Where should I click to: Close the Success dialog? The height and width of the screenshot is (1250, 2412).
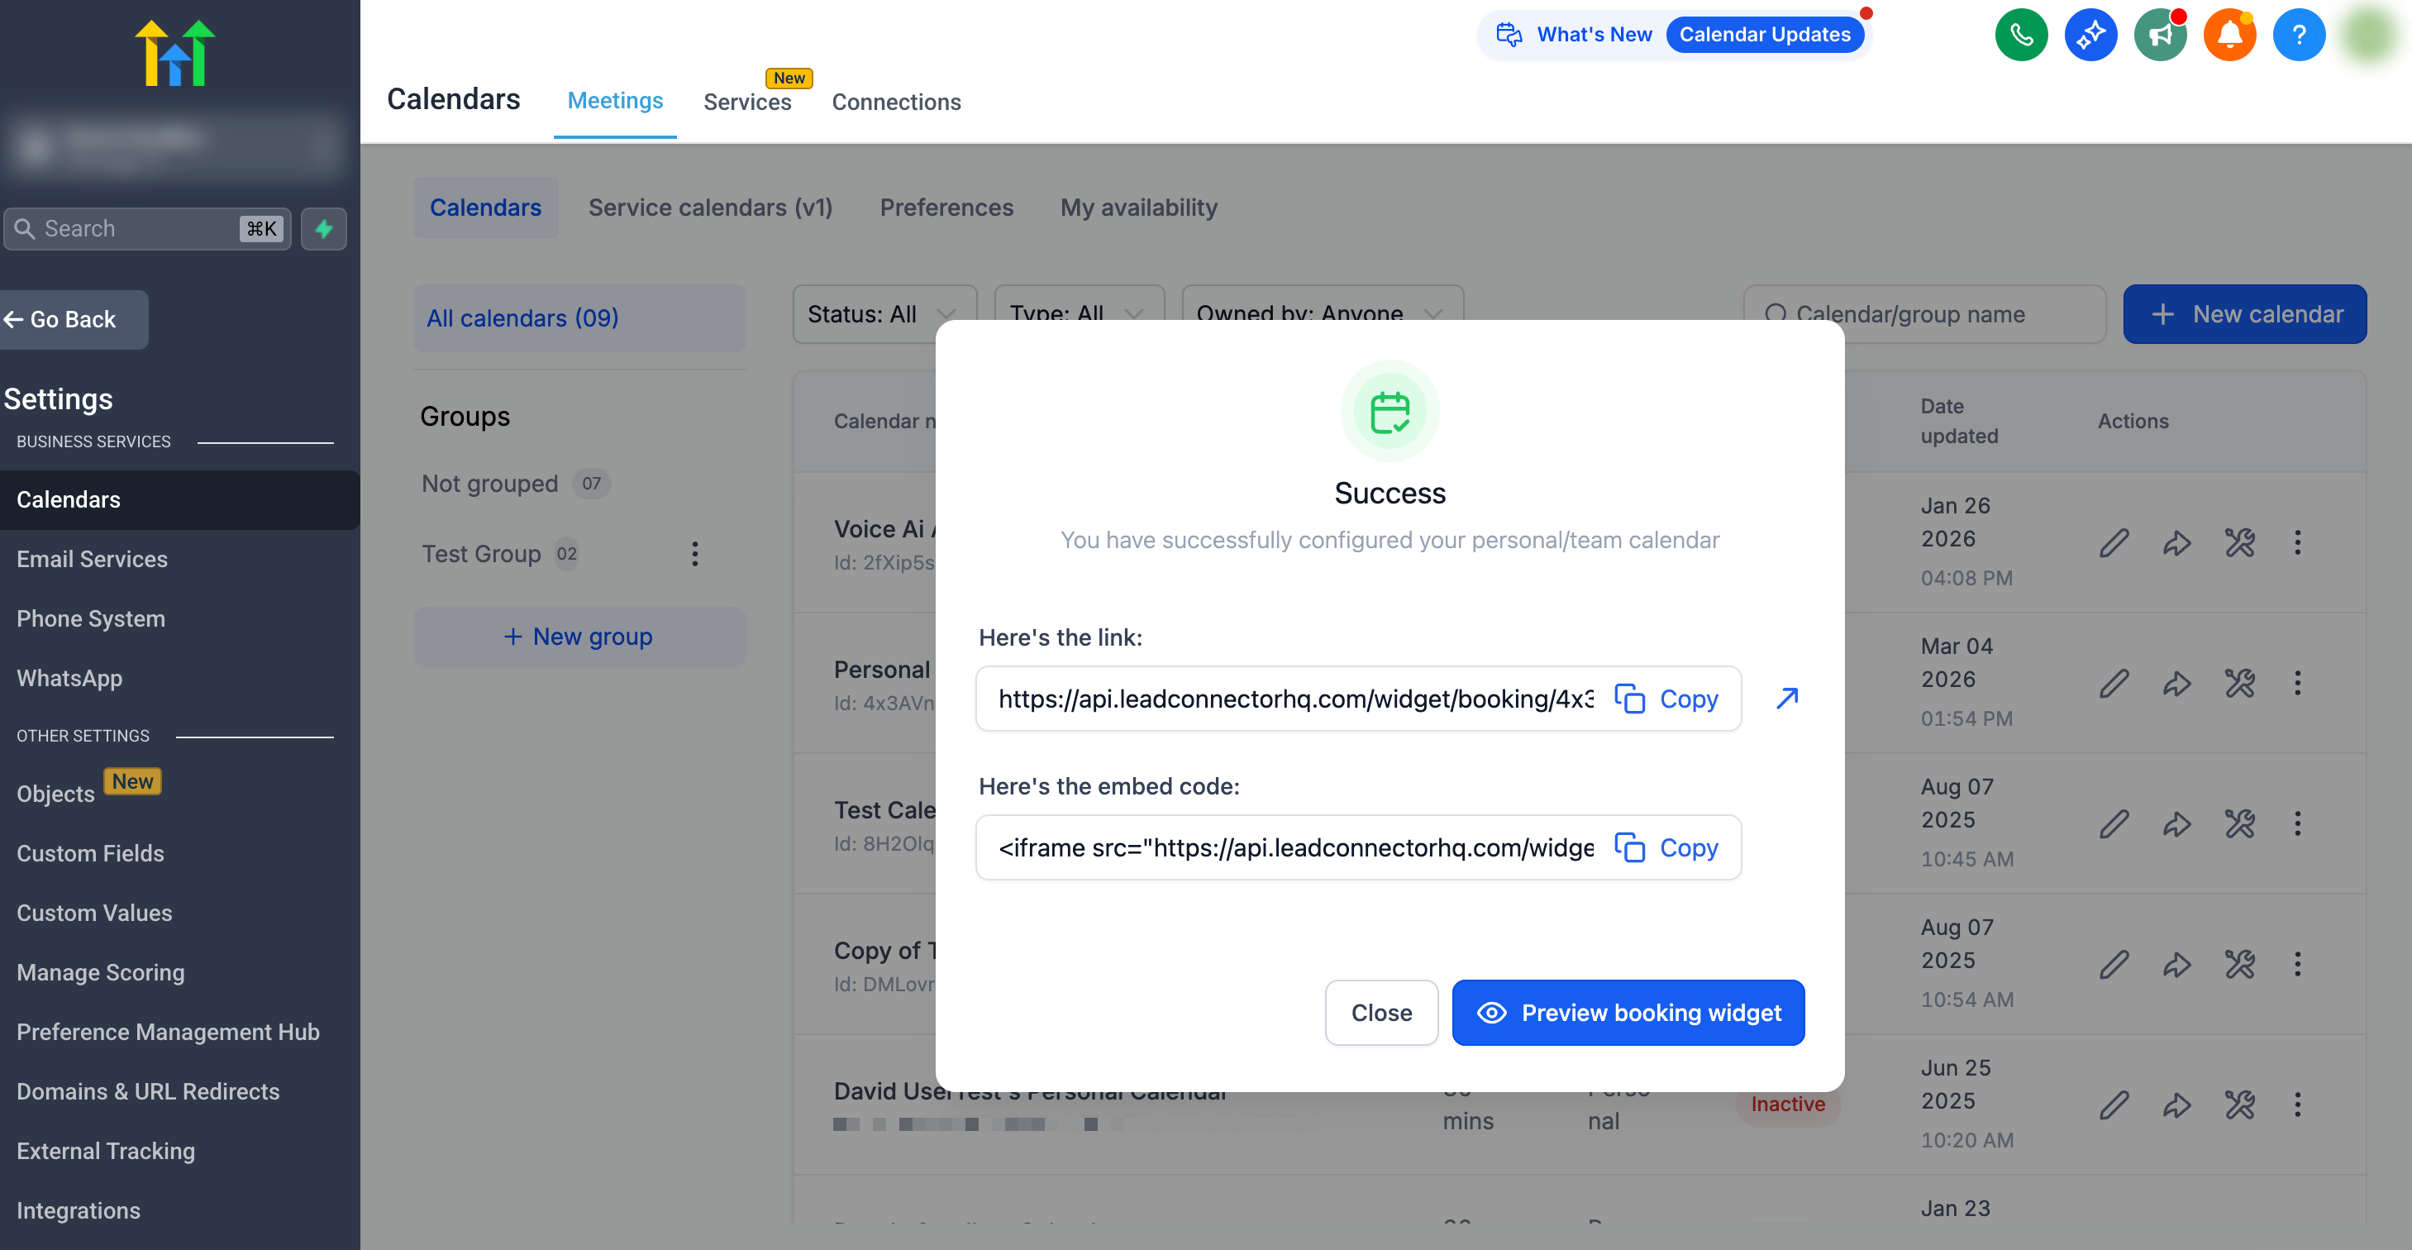tap(1381, 1013)
